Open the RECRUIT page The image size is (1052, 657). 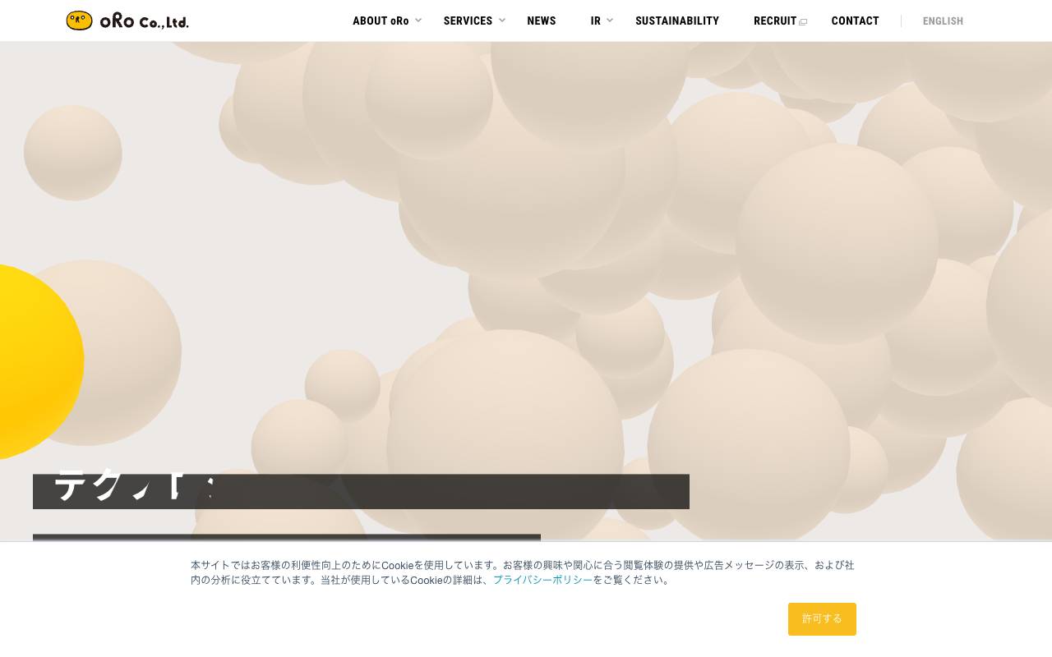774,21
